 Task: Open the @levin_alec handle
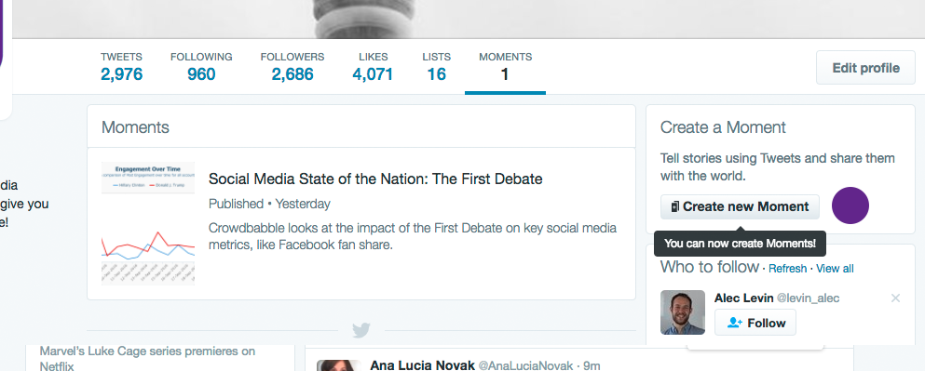tap(808, 298)
